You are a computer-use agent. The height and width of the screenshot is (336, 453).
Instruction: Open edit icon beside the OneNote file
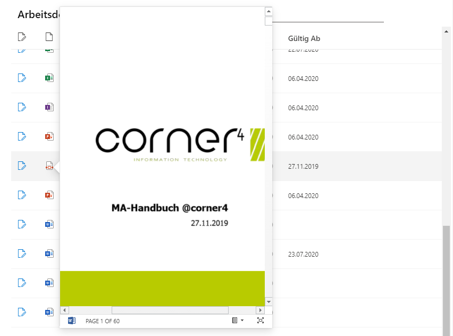pyautogui.click(x=22, y=108)
